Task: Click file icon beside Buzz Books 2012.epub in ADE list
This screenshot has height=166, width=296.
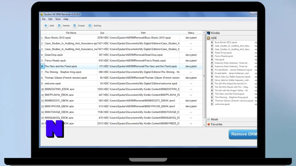Action: pos(212,42)
